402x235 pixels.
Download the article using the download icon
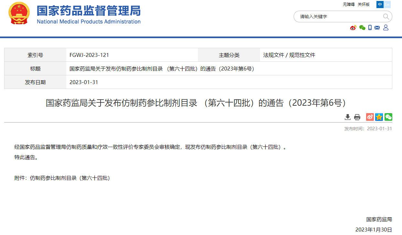(348, 117)
